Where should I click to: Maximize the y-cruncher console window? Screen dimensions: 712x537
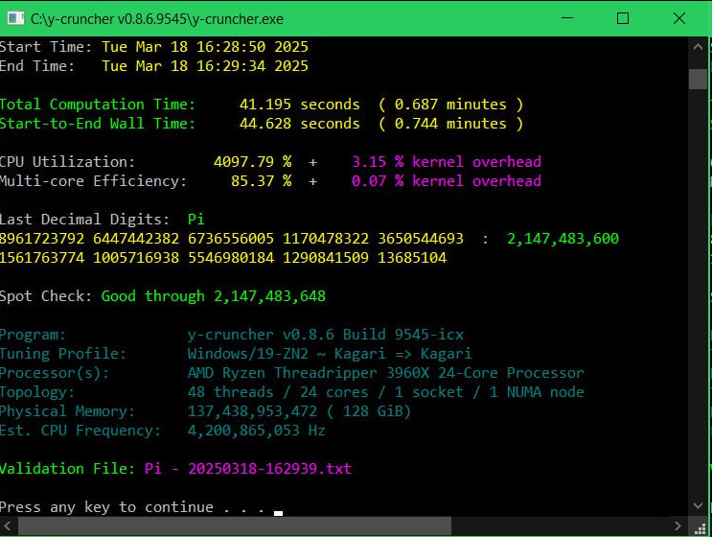point(623,18)
